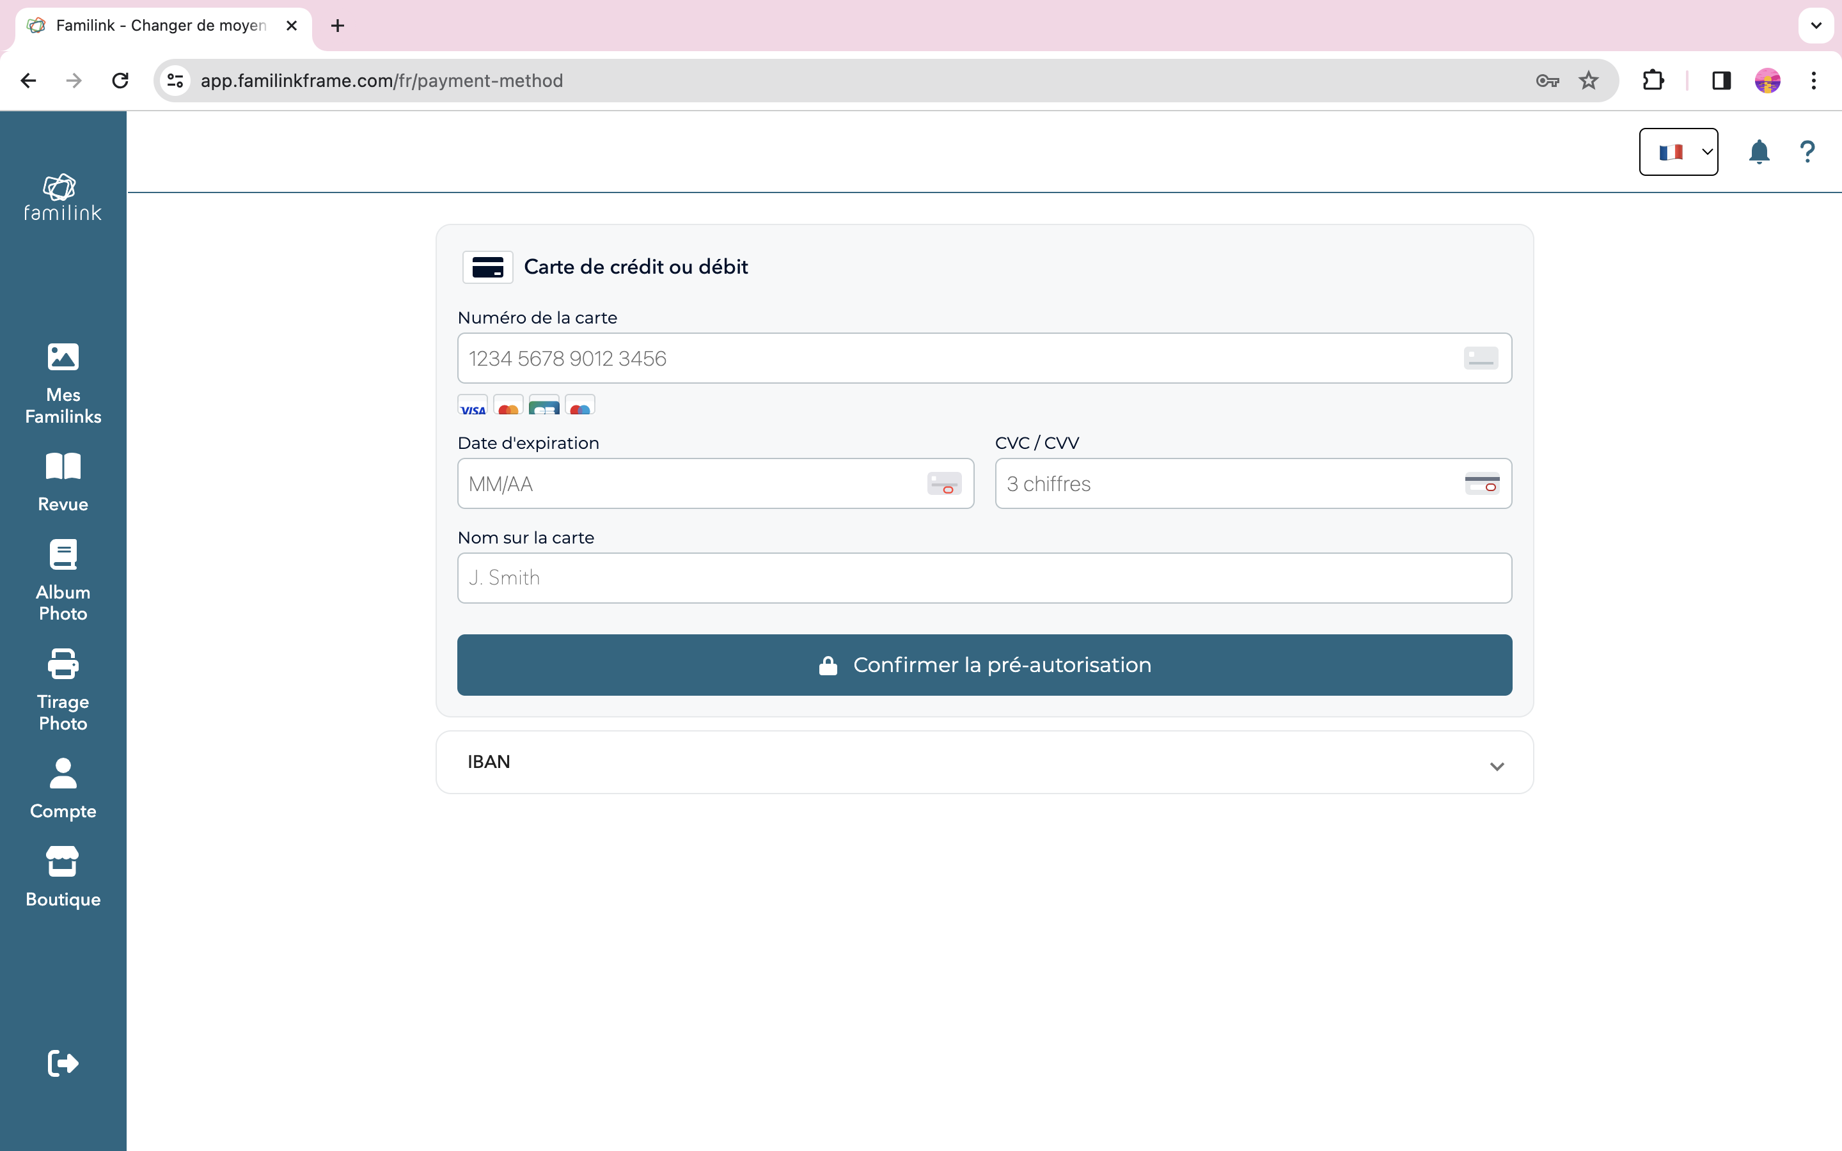Open the language flag dropdown
This screenshot has height=1151, width=1842.
[x=1678, y=152]
